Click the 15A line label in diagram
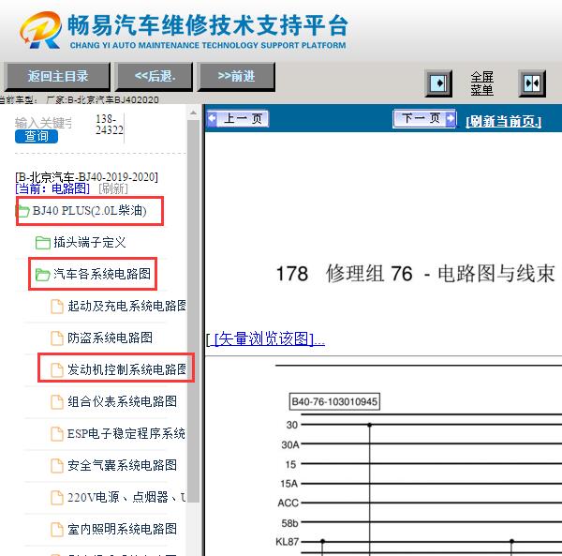 tap(289, 484)
